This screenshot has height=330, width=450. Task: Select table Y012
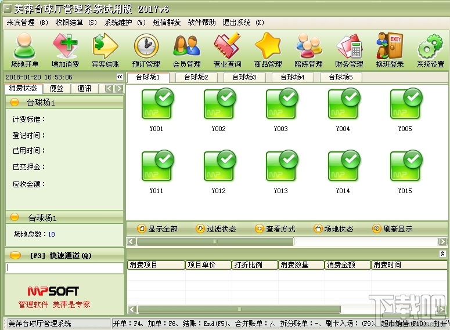(x=219, y=172)
